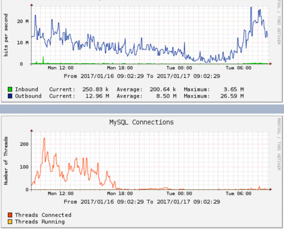The width and height of the screenshot is (284, 229).
Task: Select the "MySQL Connections" graph title
Action: (141, 122)
